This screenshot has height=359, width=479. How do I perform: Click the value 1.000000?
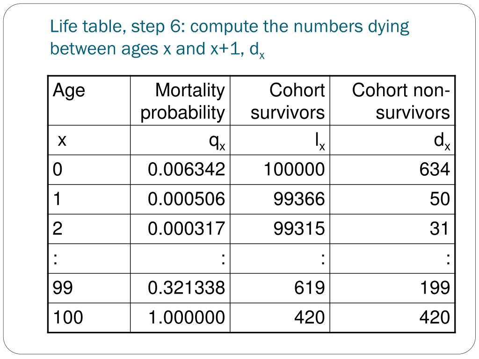[x=186, y=317]
